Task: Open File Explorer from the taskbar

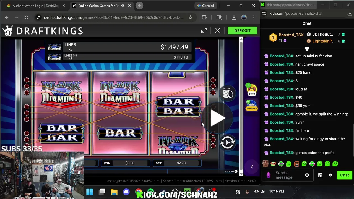Action: (114, 192)
